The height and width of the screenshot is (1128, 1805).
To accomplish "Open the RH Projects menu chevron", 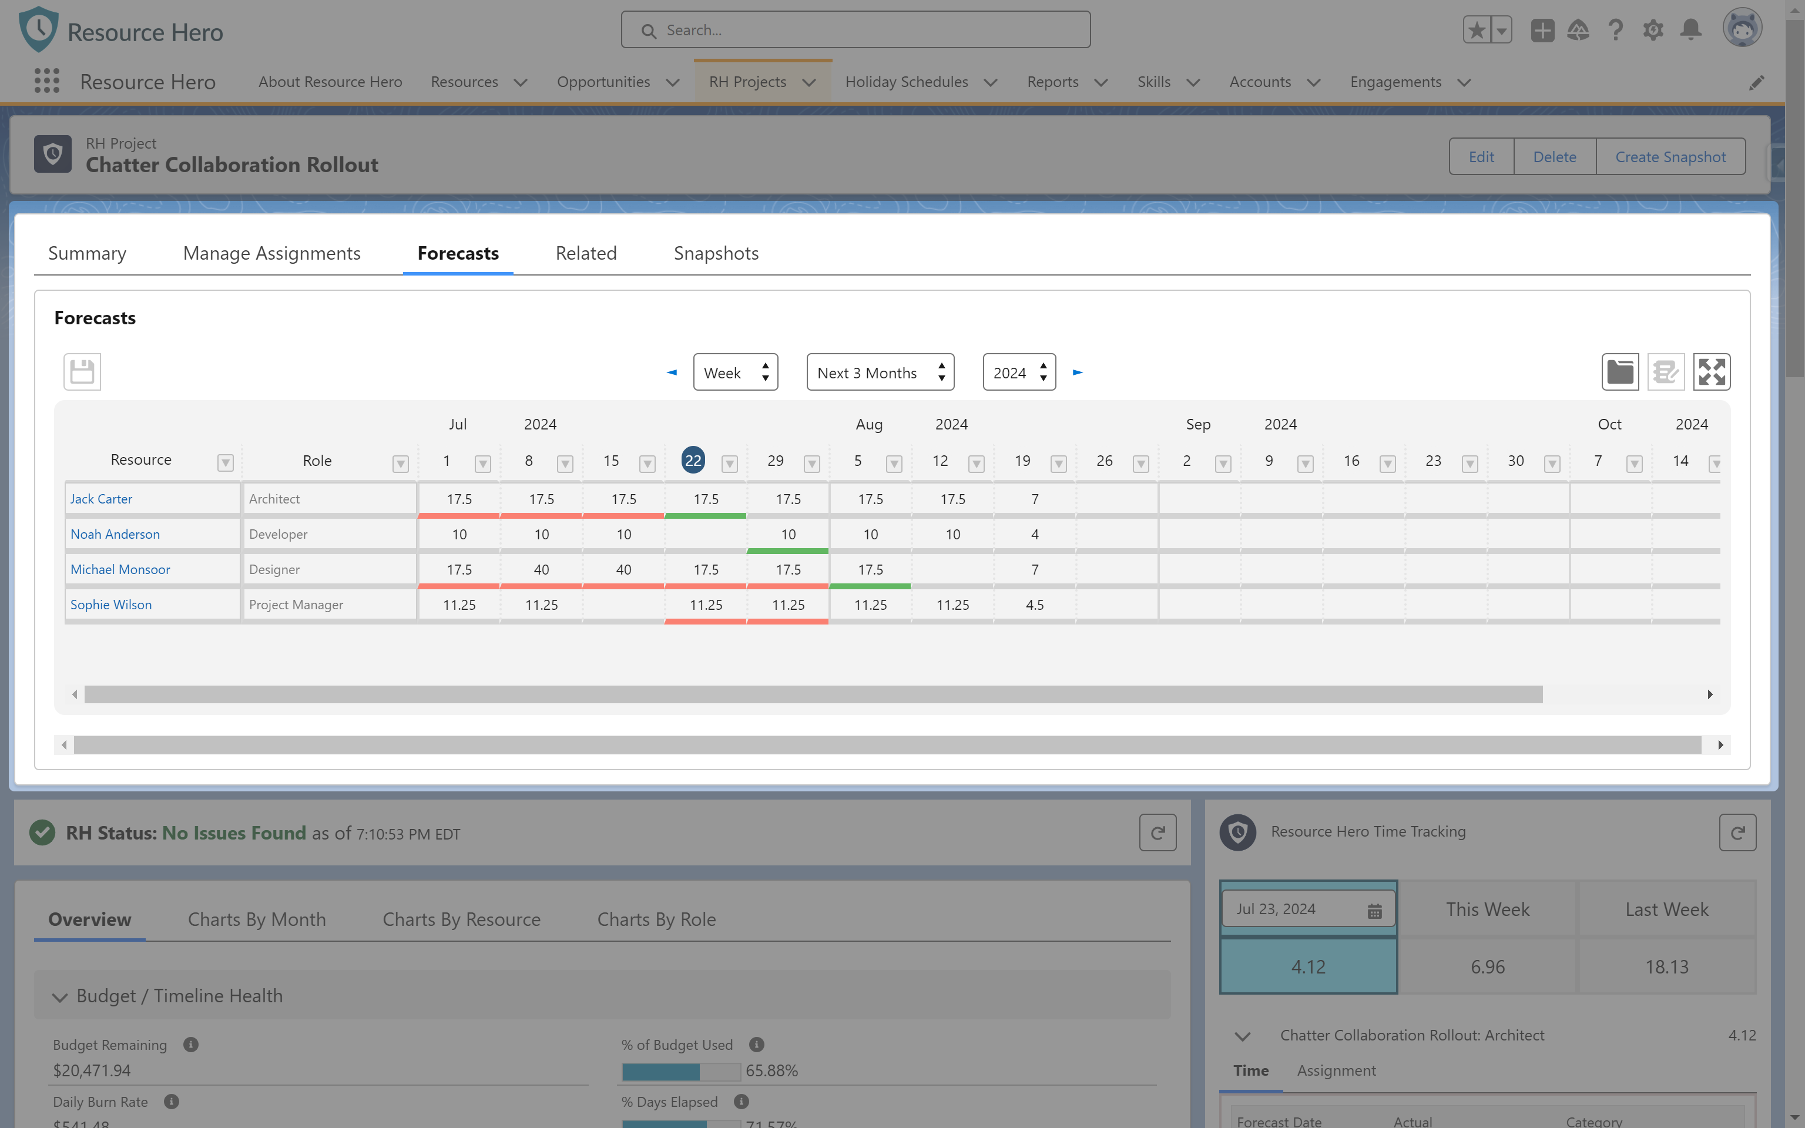I will click(x=809, y=82).
